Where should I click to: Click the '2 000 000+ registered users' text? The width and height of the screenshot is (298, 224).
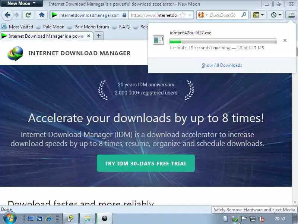click(146, 93)
